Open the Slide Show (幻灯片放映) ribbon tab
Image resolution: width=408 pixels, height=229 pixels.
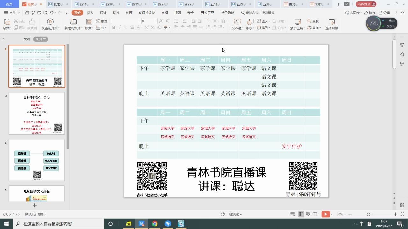pos(147,13)
